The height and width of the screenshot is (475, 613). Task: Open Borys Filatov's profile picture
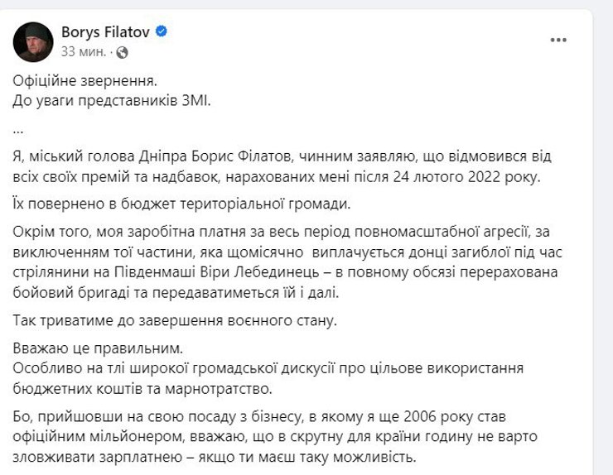click(x=33, y=41)
